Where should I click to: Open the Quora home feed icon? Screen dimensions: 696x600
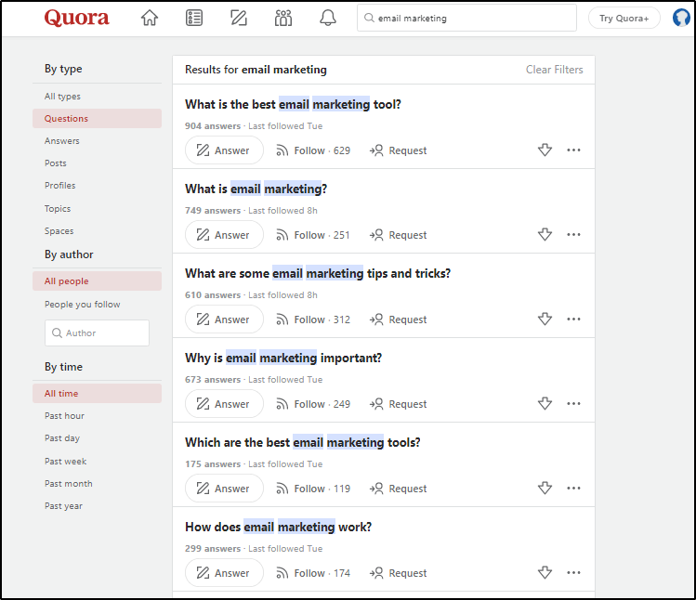[150, 19]
